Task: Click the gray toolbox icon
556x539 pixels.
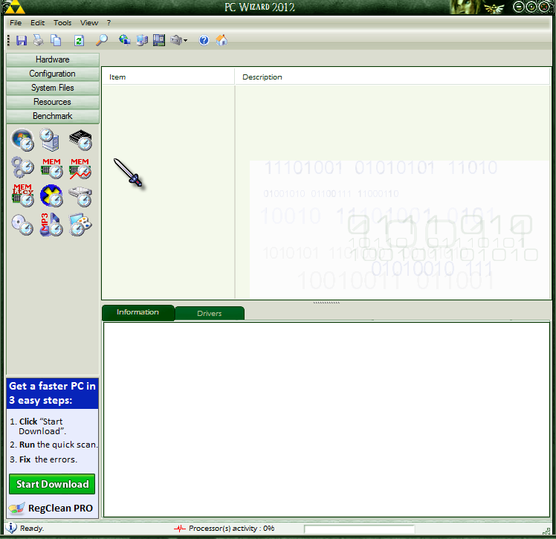Action: click(176, 40)
